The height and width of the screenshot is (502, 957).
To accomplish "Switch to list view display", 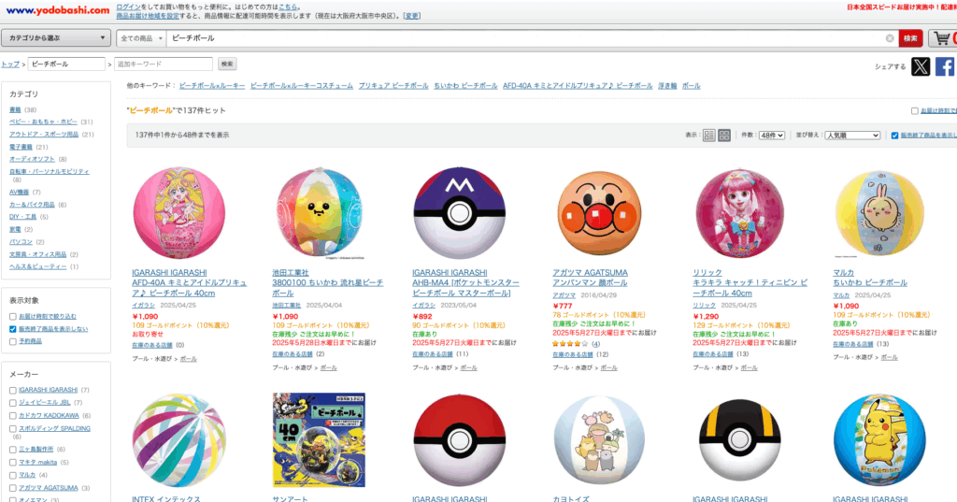I will pos(708,136).
